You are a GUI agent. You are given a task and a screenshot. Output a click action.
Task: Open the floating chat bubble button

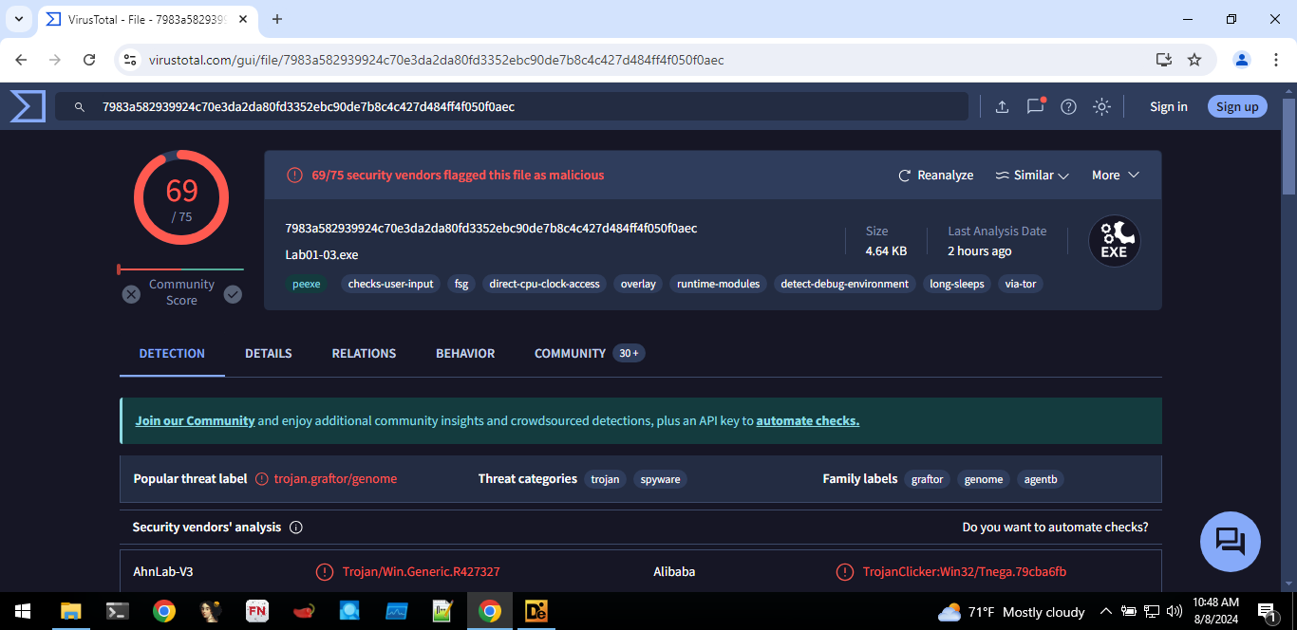coord(1231,542)
